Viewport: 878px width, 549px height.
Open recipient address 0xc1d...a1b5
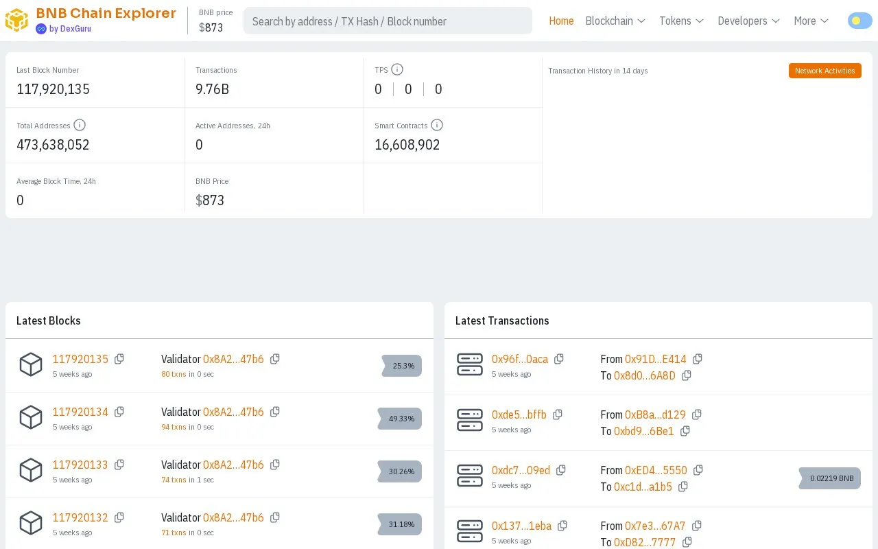point(643,487)
